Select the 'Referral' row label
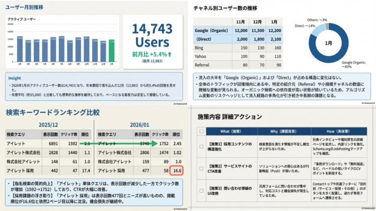Screen dimensions: 376x211 coord(202,65)
